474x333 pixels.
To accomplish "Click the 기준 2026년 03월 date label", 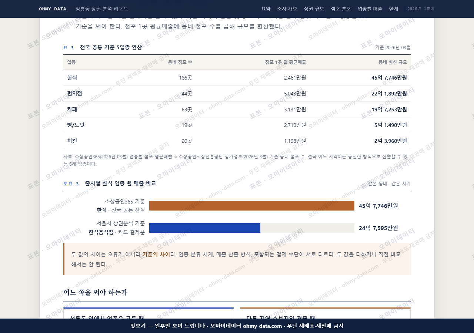I will pyautogui.click(x=393, y=47).
